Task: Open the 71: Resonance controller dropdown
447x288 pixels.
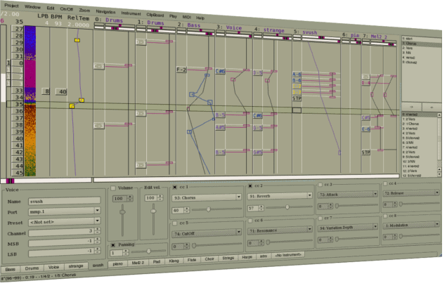Action: pos(280,230)
